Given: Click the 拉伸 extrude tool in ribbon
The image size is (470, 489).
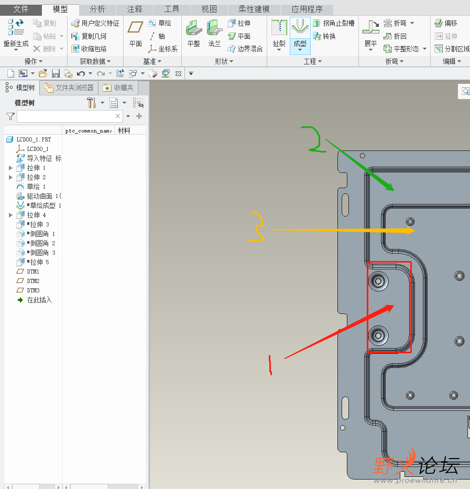Looking at the screenshot, I should coord(239,24).
